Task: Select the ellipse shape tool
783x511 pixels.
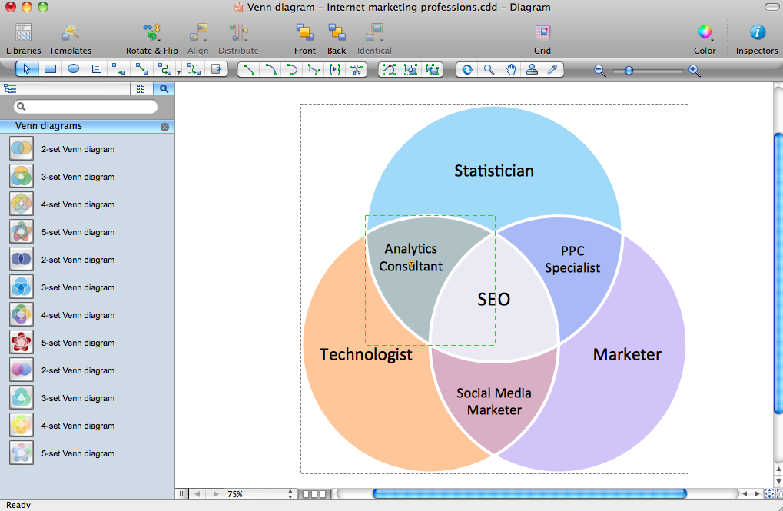Action: (x=73, y=69)
